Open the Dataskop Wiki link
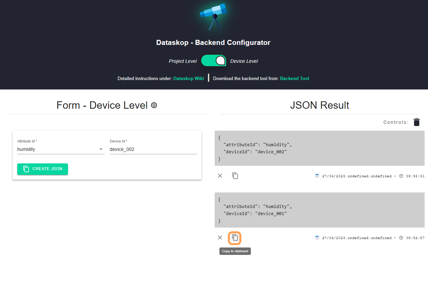 [189, 78]
